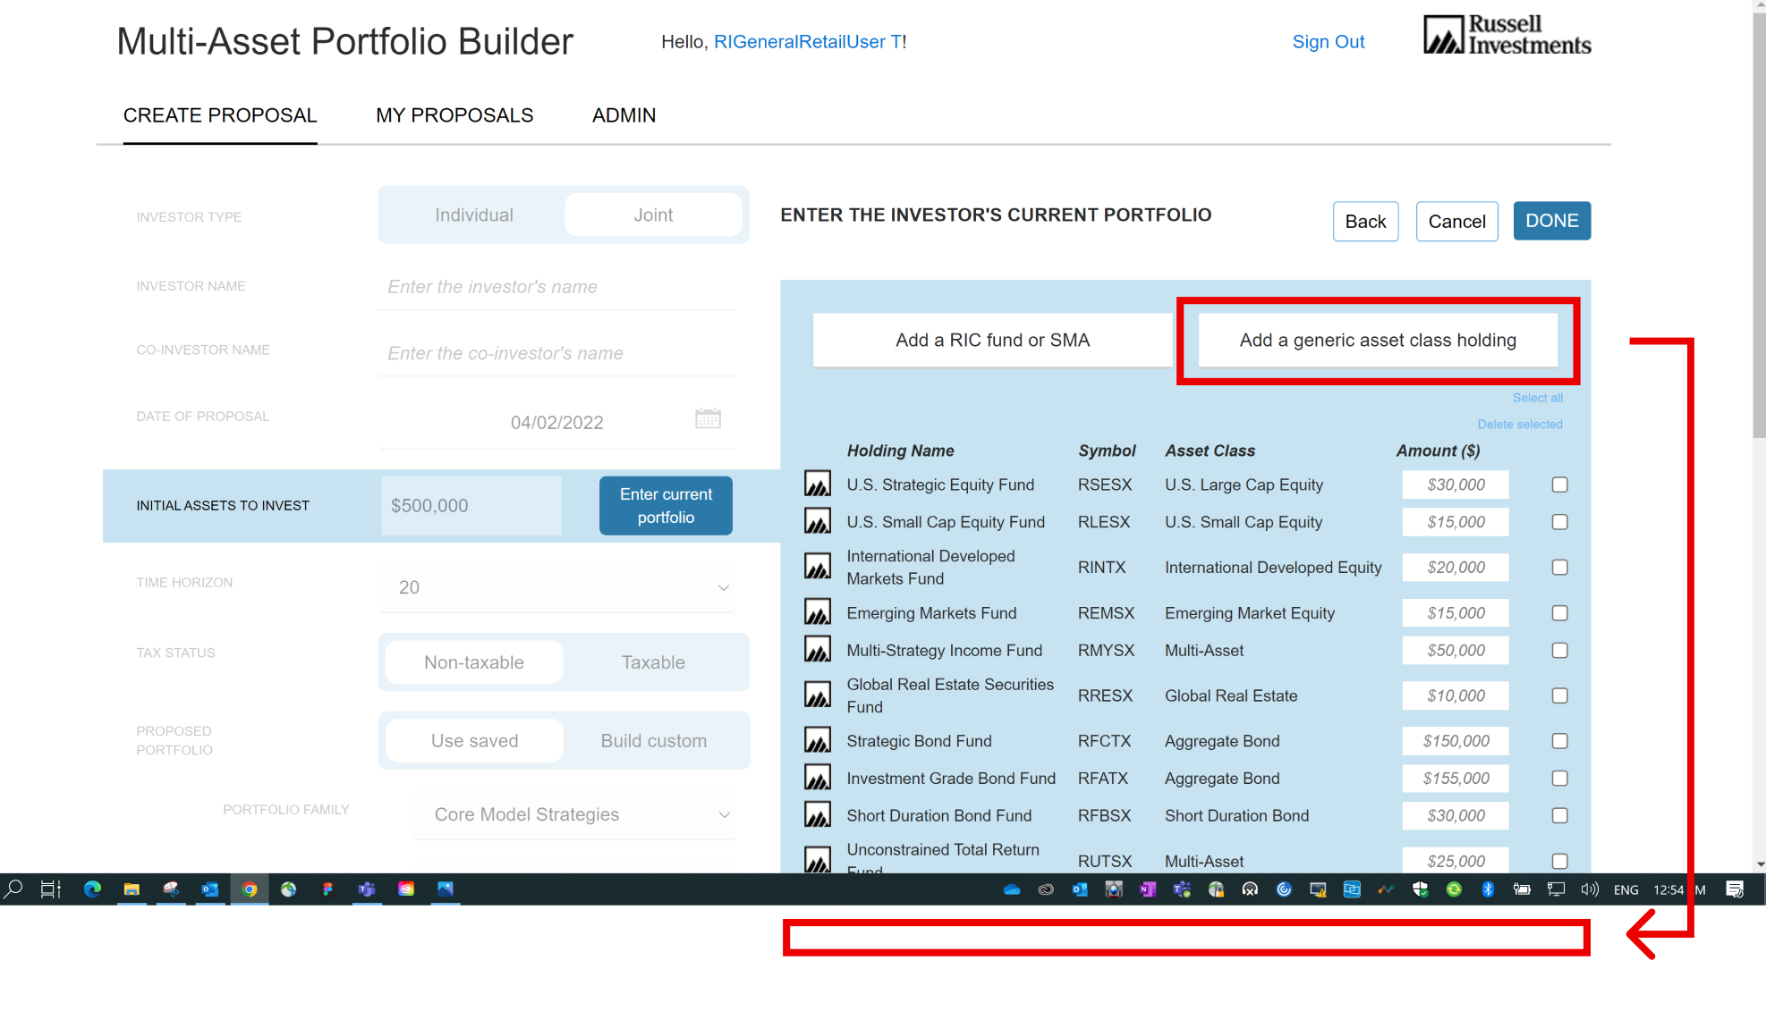This screenshot has width=1766, height=1011.
Task: Click the Russell Investments logo
Action: [1507, 36]
